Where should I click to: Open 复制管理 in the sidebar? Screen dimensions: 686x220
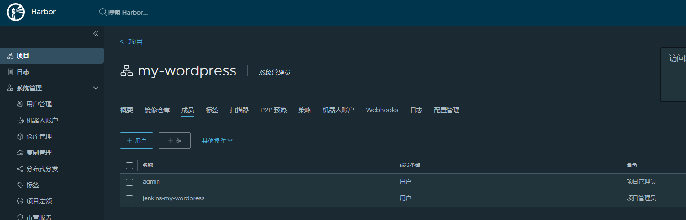coord(39,153)
